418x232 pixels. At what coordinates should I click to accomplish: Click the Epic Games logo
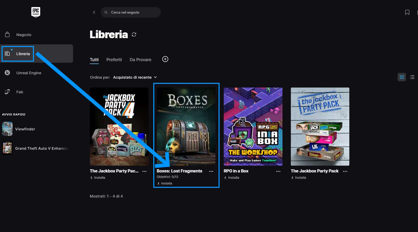[36, 12]
